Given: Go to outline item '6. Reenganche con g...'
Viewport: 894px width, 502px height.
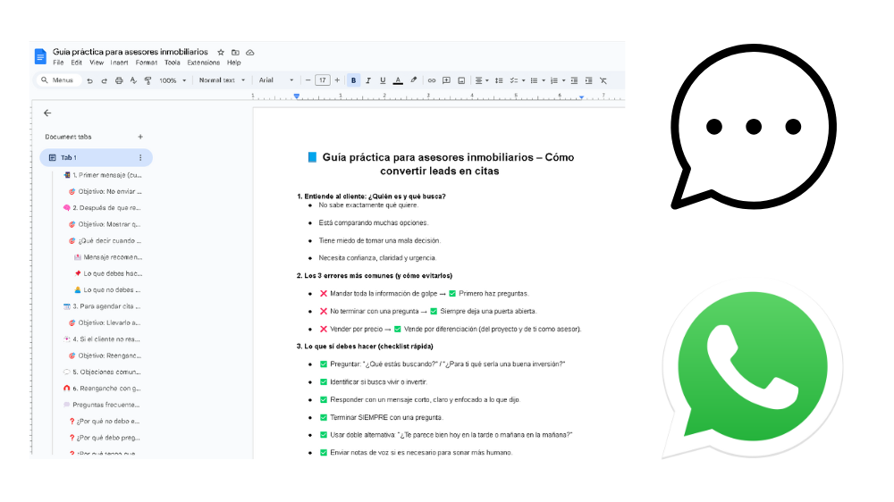Looking at the screenshot, I should click(102, 389).
